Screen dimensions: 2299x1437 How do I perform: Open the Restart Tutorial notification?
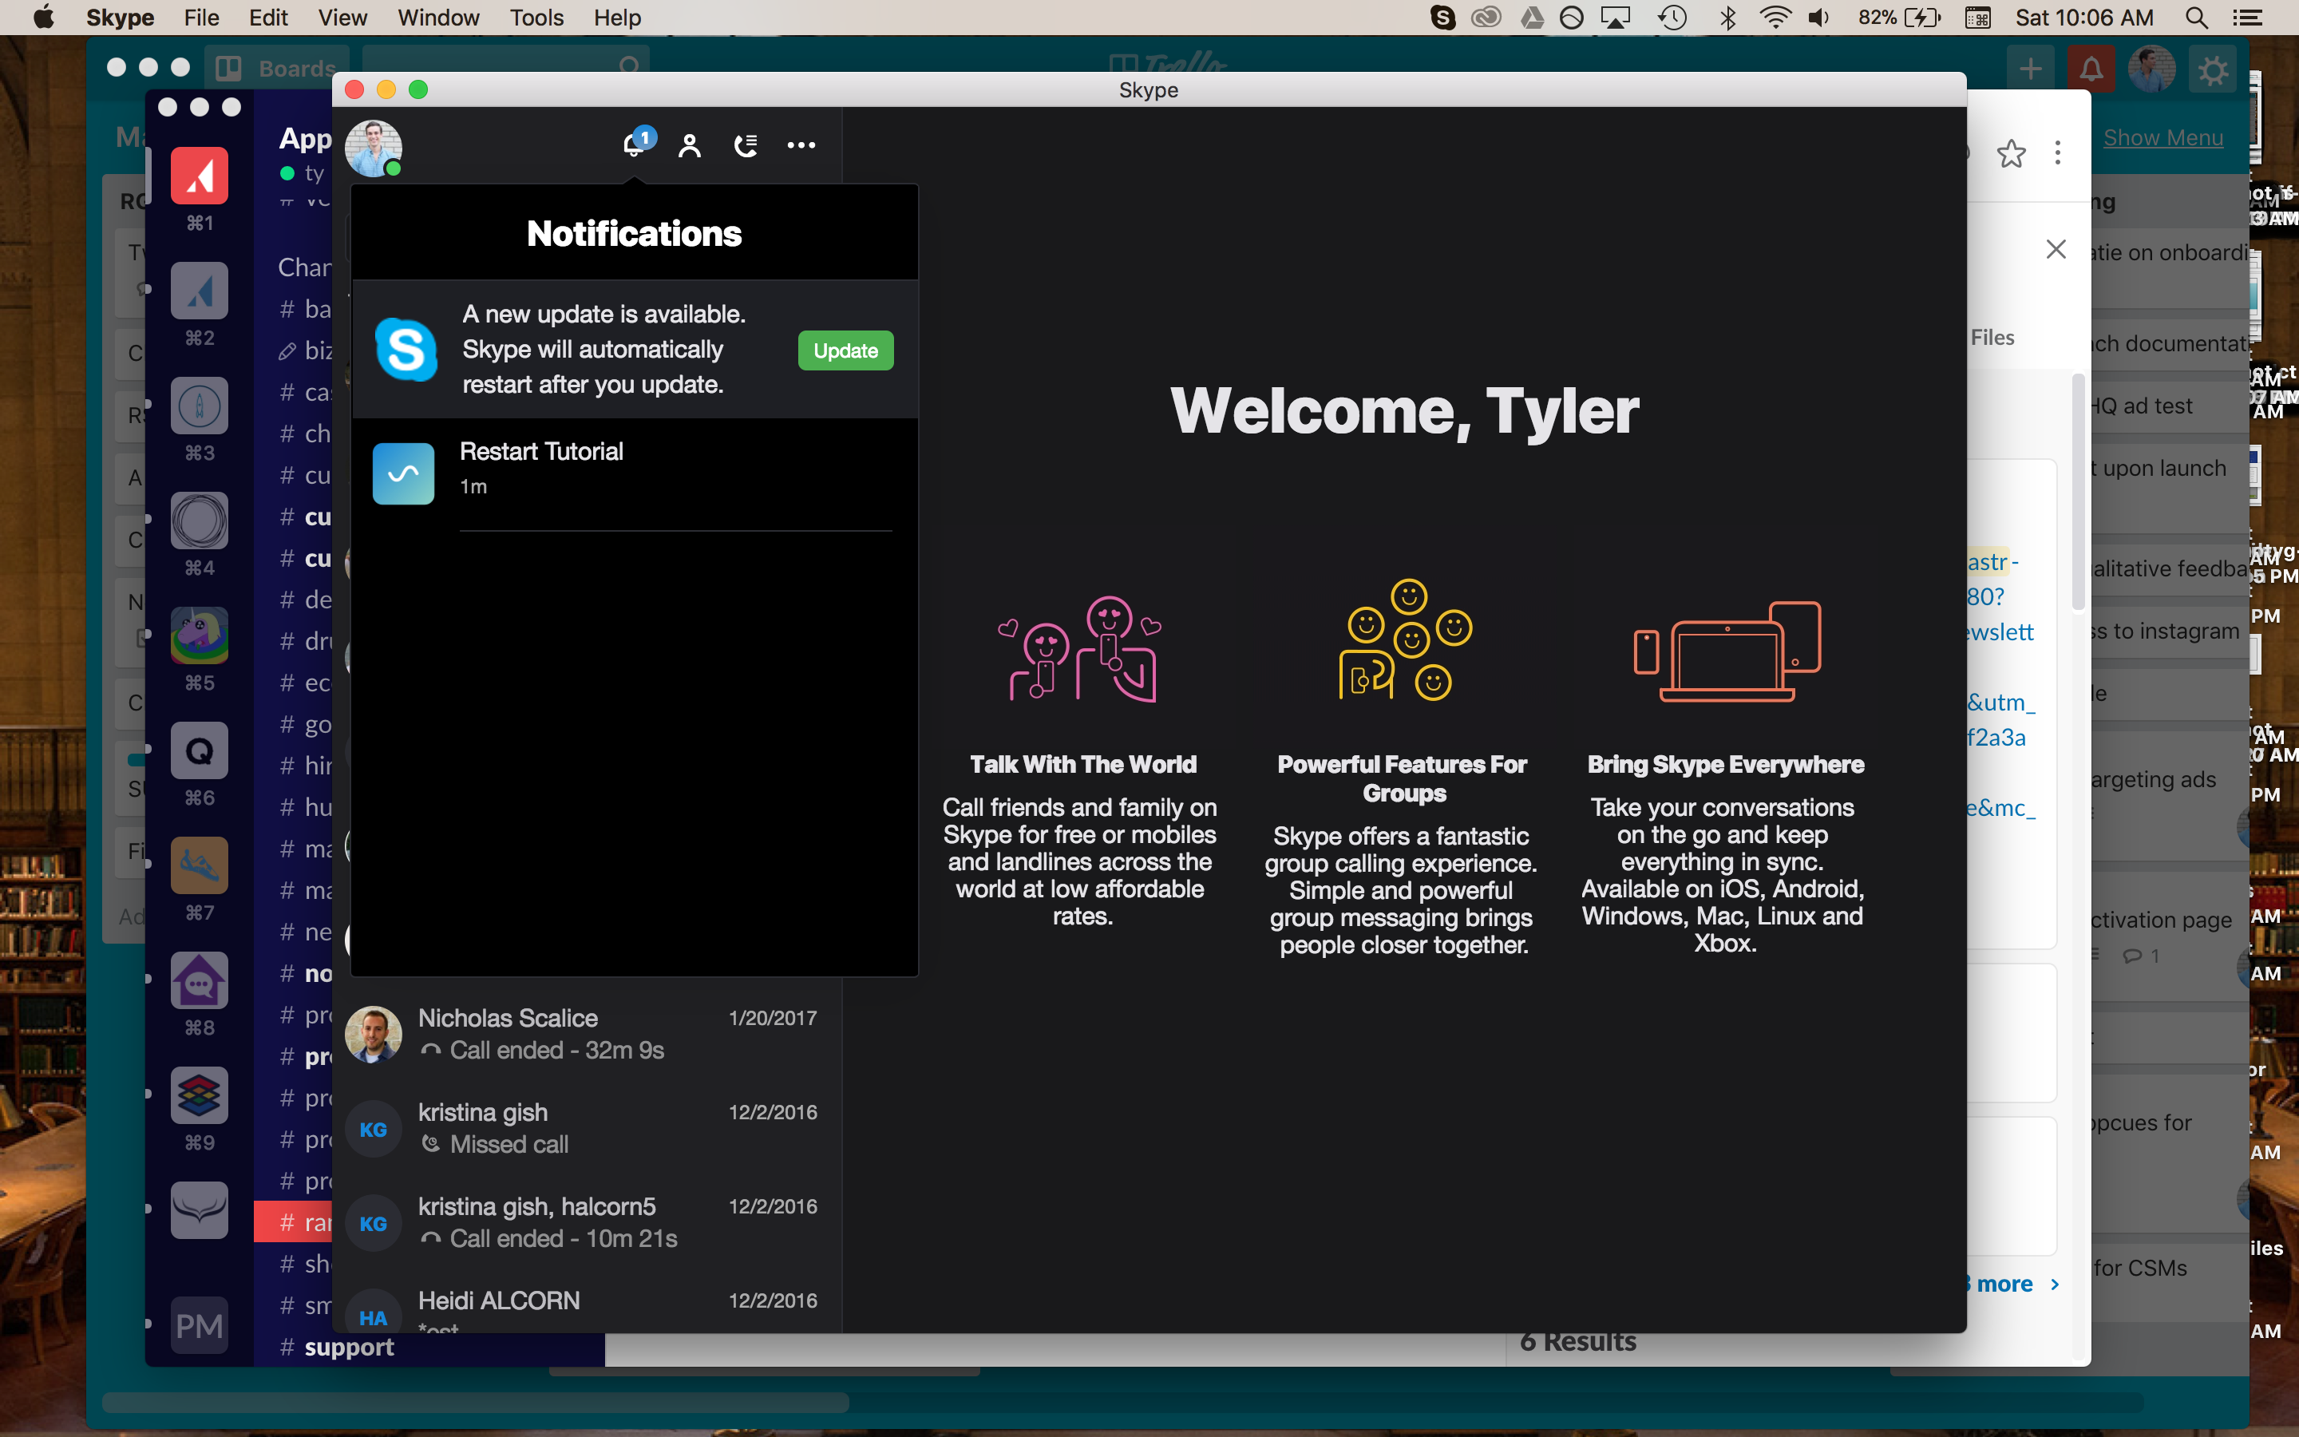click(635, 473)
